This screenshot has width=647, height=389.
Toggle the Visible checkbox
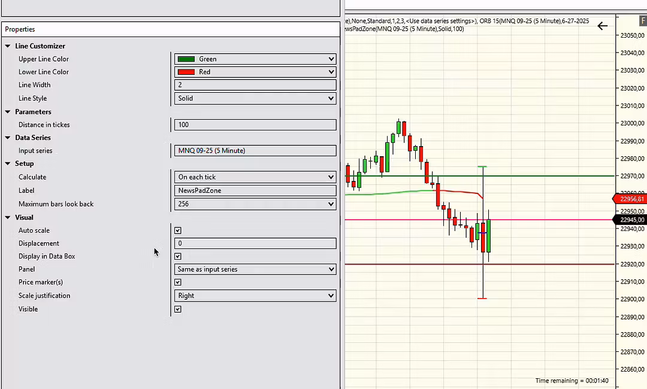(x=178, y=309)
